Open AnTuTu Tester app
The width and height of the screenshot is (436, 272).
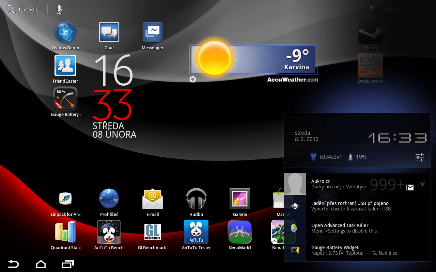tap(196, 235)
